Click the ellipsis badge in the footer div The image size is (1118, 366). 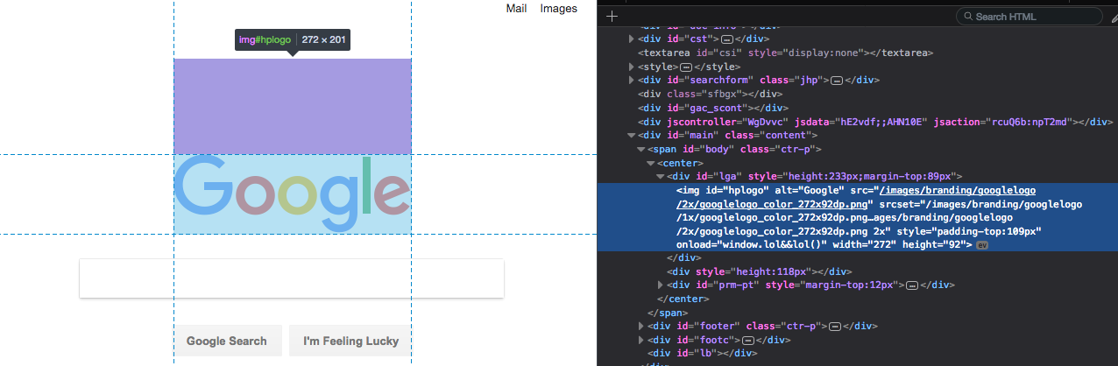(x=835, y=327)
